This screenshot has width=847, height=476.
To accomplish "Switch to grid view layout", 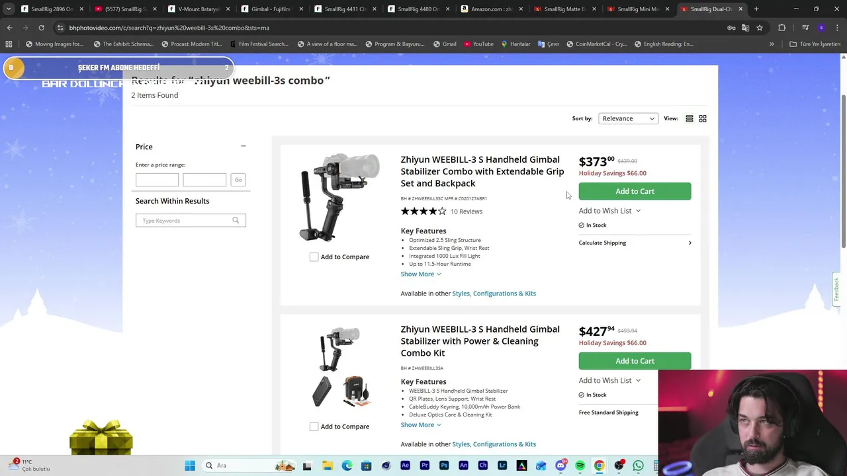I will [x=703, y=118].
